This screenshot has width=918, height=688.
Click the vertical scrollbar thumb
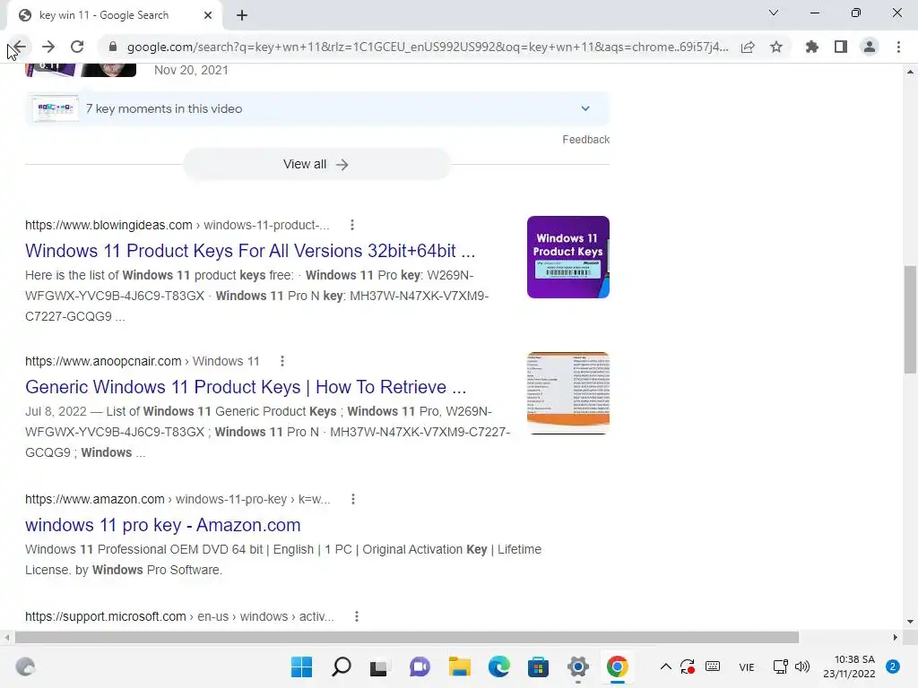pos(910,319)
